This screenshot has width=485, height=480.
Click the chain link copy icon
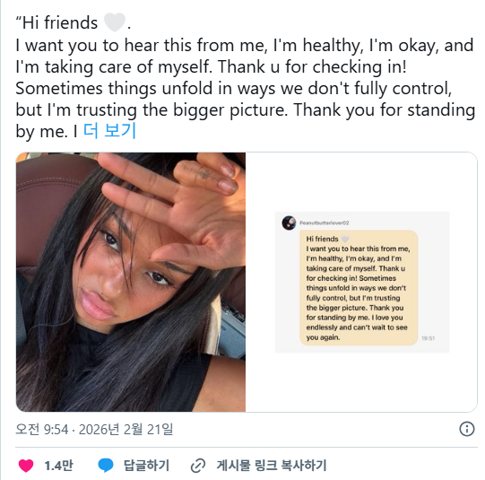(198, 466)
